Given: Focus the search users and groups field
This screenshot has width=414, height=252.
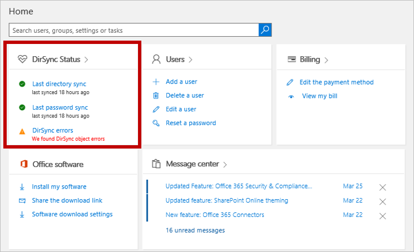Looking at the screenshot, I should point(134,30).
